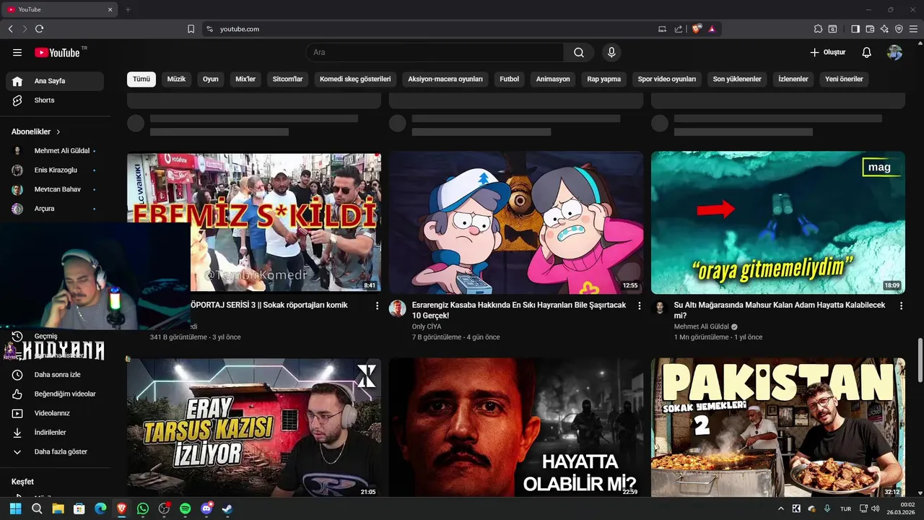Select the Müzik filter chip

[x=176, y=79]
